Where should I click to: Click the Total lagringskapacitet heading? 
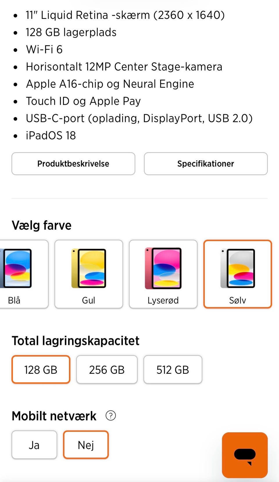pos(76,341)
